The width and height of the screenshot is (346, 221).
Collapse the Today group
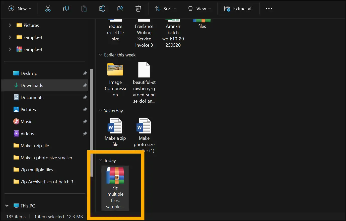[x=100, y=160]
